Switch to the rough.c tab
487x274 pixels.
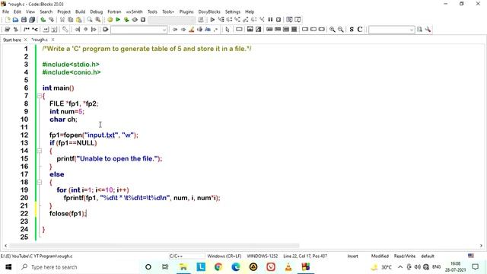(40, 40)
